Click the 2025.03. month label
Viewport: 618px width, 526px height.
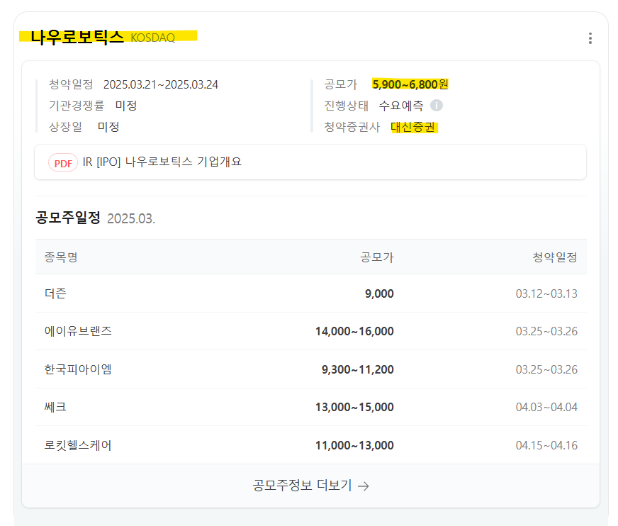point(131,218)
